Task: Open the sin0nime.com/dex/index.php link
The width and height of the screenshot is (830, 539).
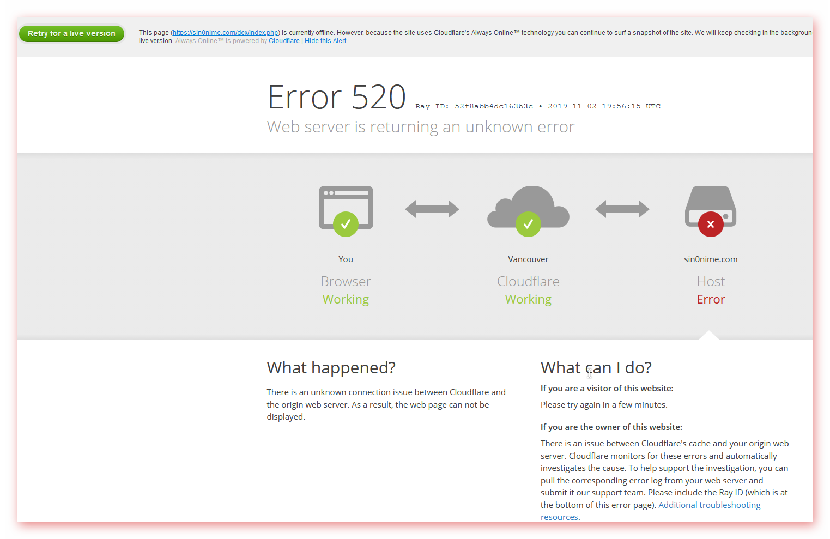Action: point(226,33)
